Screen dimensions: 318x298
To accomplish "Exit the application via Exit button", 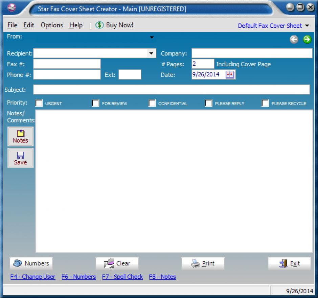I will [x=289, y=263].
